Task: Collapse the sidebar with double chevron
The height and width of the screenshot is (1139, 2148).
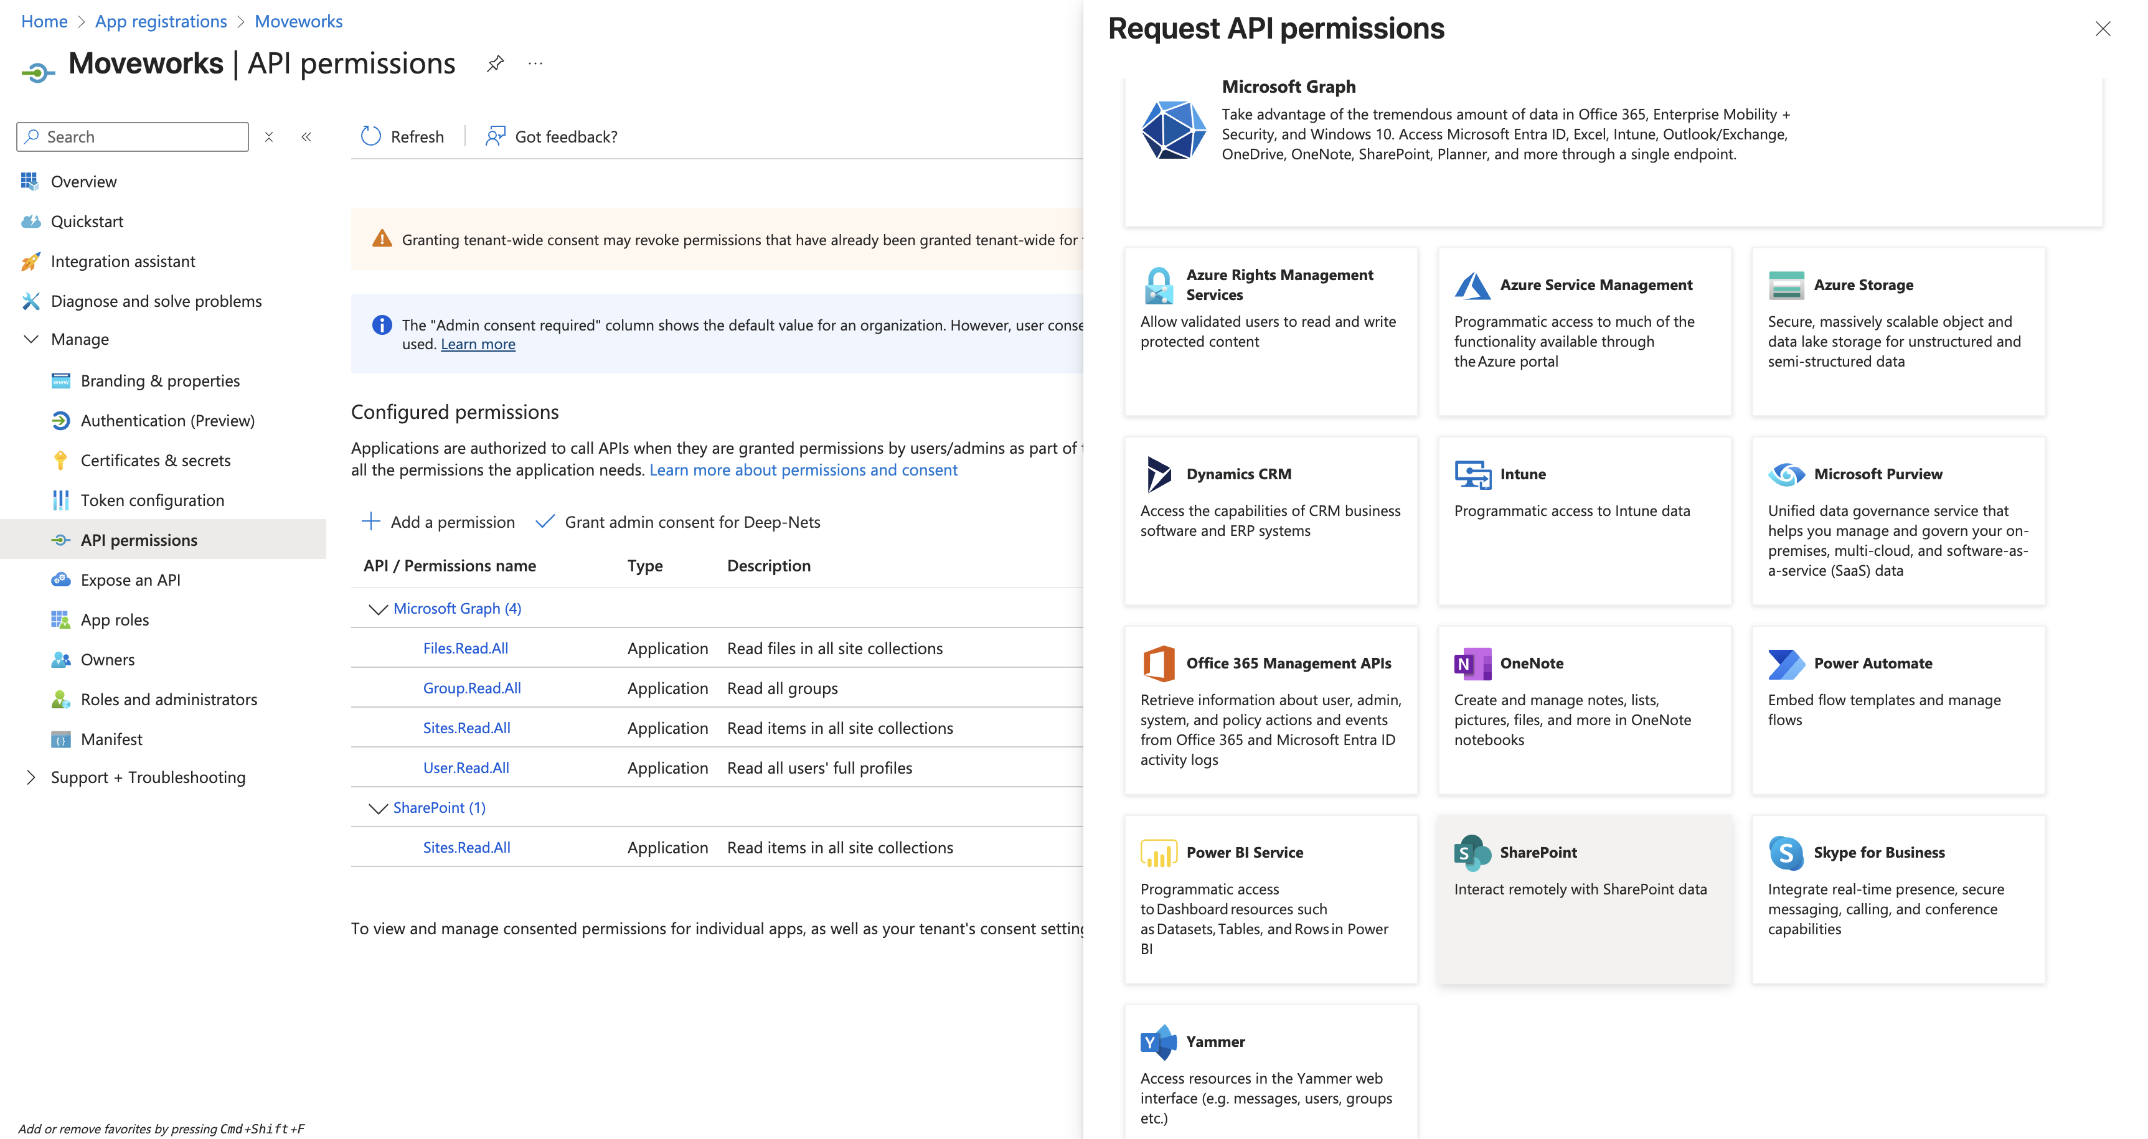Action: pos(306,137)
